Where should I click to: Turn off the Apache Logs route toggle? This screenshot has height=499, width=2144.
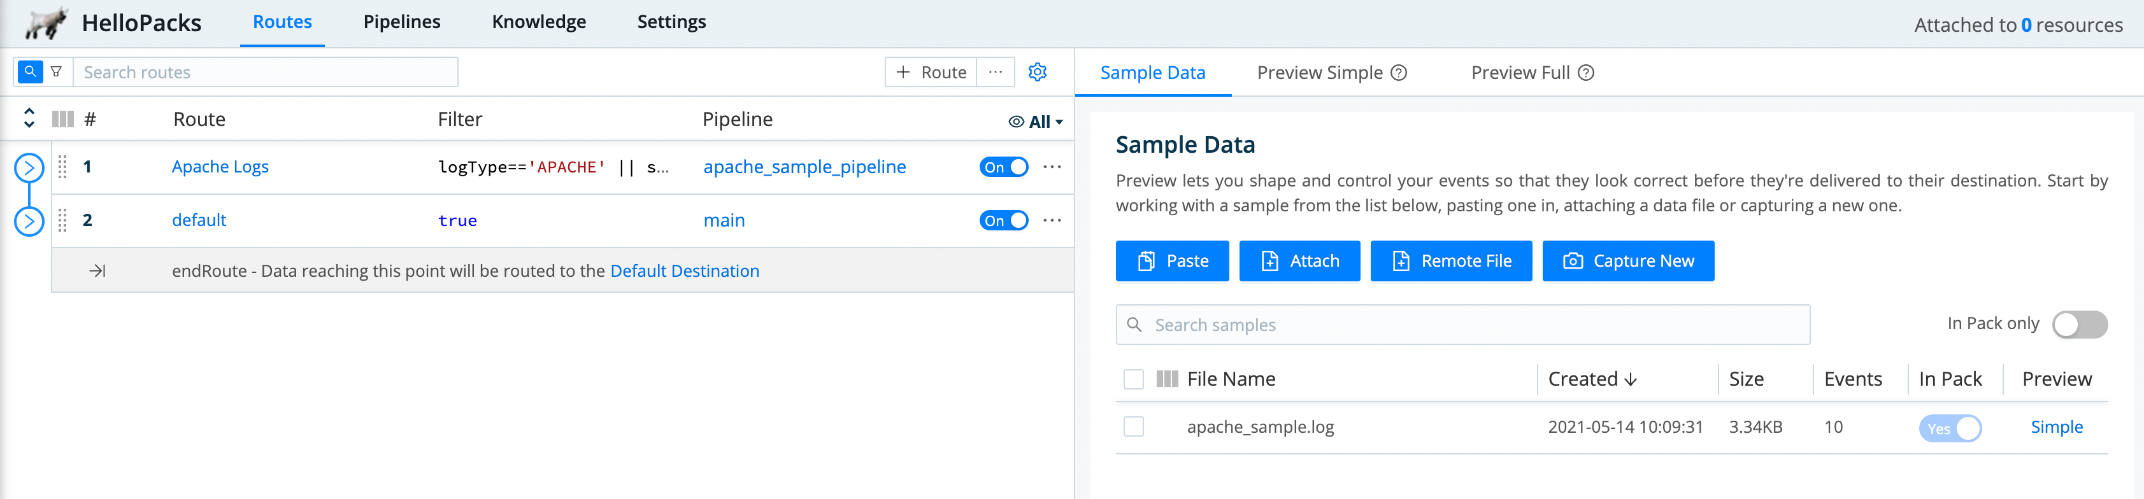tap(1004, 167)
